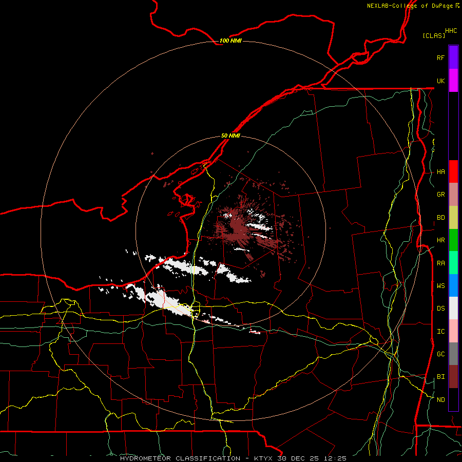Click the 100 NMI range ring label
This screenshot has height=462, width=462.
230,41
